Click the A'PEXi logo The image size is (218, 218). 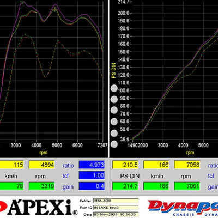(38, 207)
